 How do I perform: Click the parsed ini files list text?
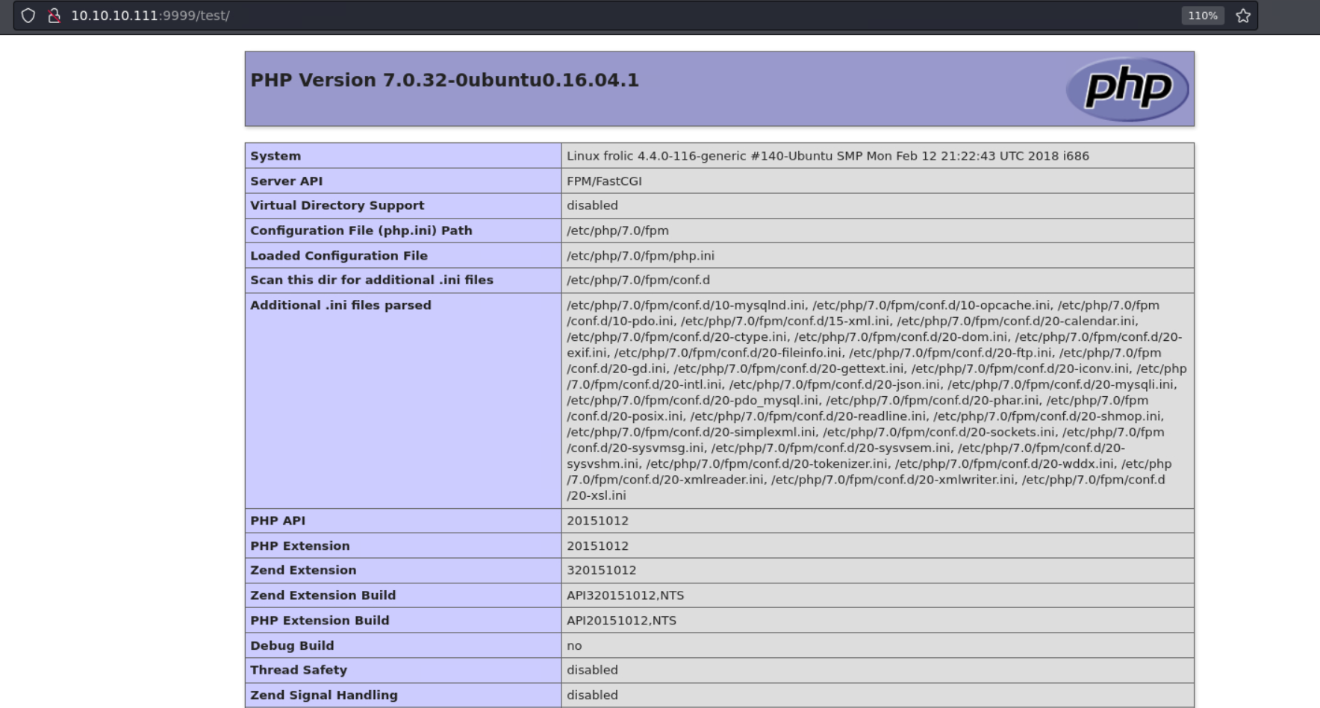pos(877,400)
